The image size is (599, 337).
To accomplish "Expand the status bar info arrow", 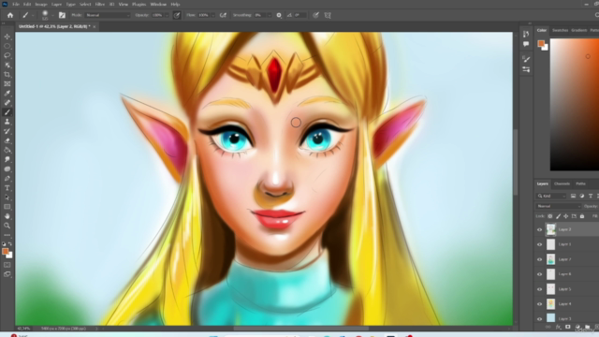I will pos(96,329).
